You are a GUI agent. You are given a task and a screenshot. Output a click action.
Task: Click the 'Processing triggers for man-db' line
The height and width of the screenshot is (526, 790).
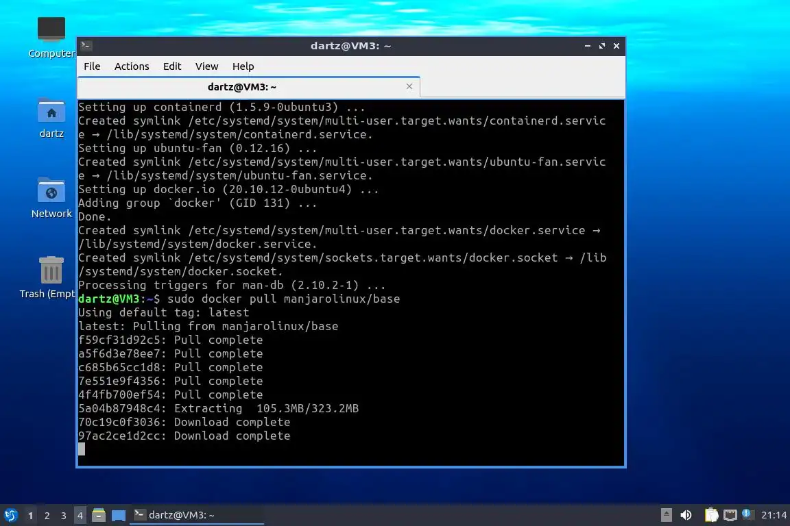point(232,286)
